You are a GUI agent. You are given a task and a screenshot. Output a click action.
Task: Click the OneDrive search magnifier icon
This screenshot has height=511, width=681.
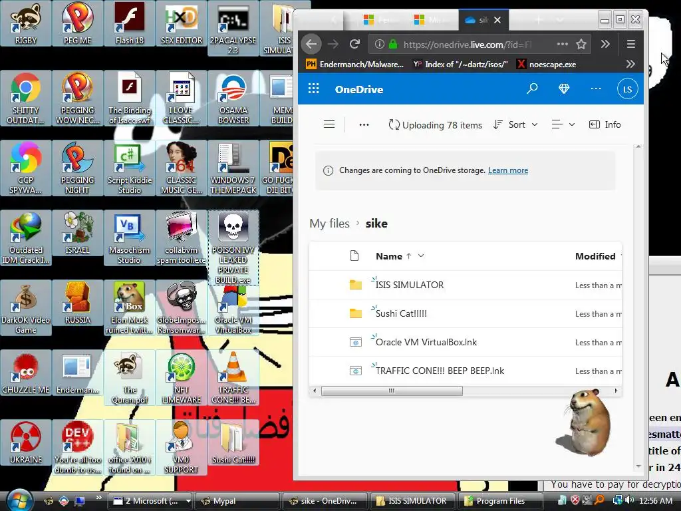point(532,89)
